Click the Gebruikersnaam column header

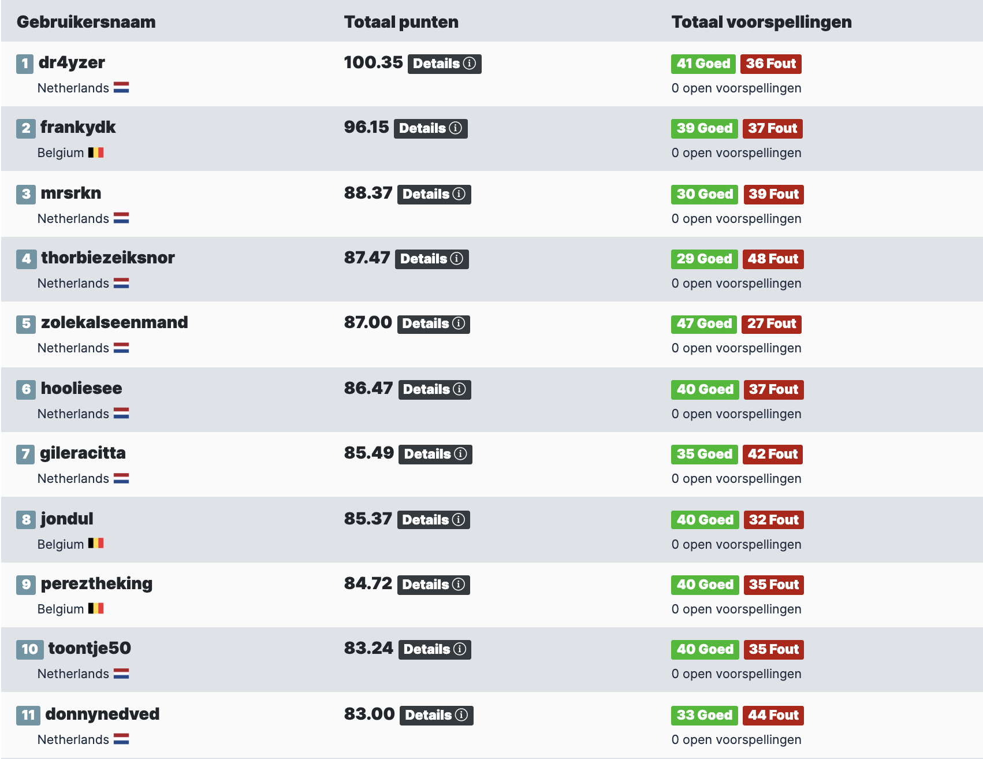[x=86, y=22]
